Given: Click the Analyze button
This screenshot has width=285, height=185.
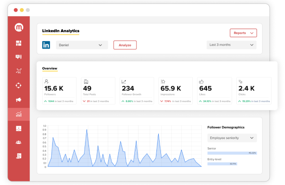Looking at the screenshot, I should (125, 45).
